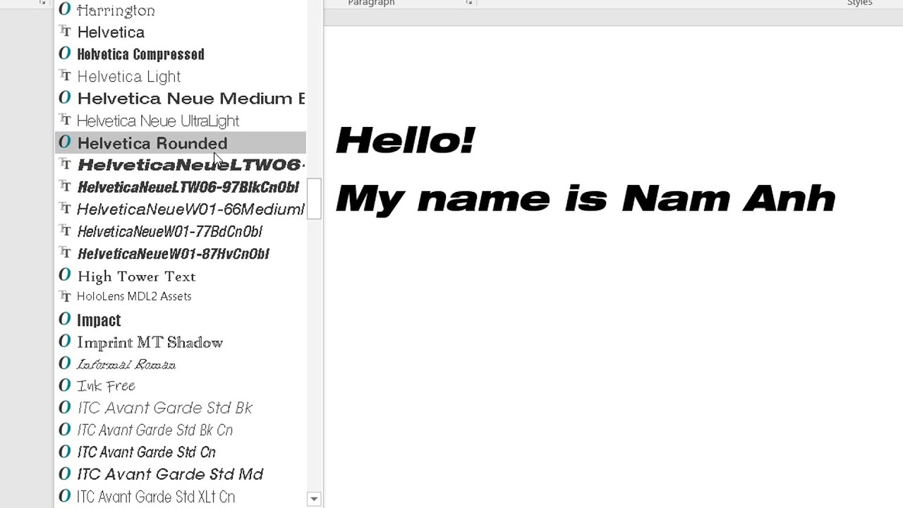Choose Helvetica Neue Medium font
Viewport: 903px width, 508px height.
(181, 98)
